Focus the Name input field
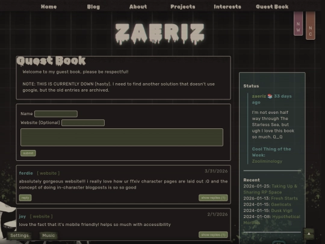This screenshot has width=325, height=244. 56,114
